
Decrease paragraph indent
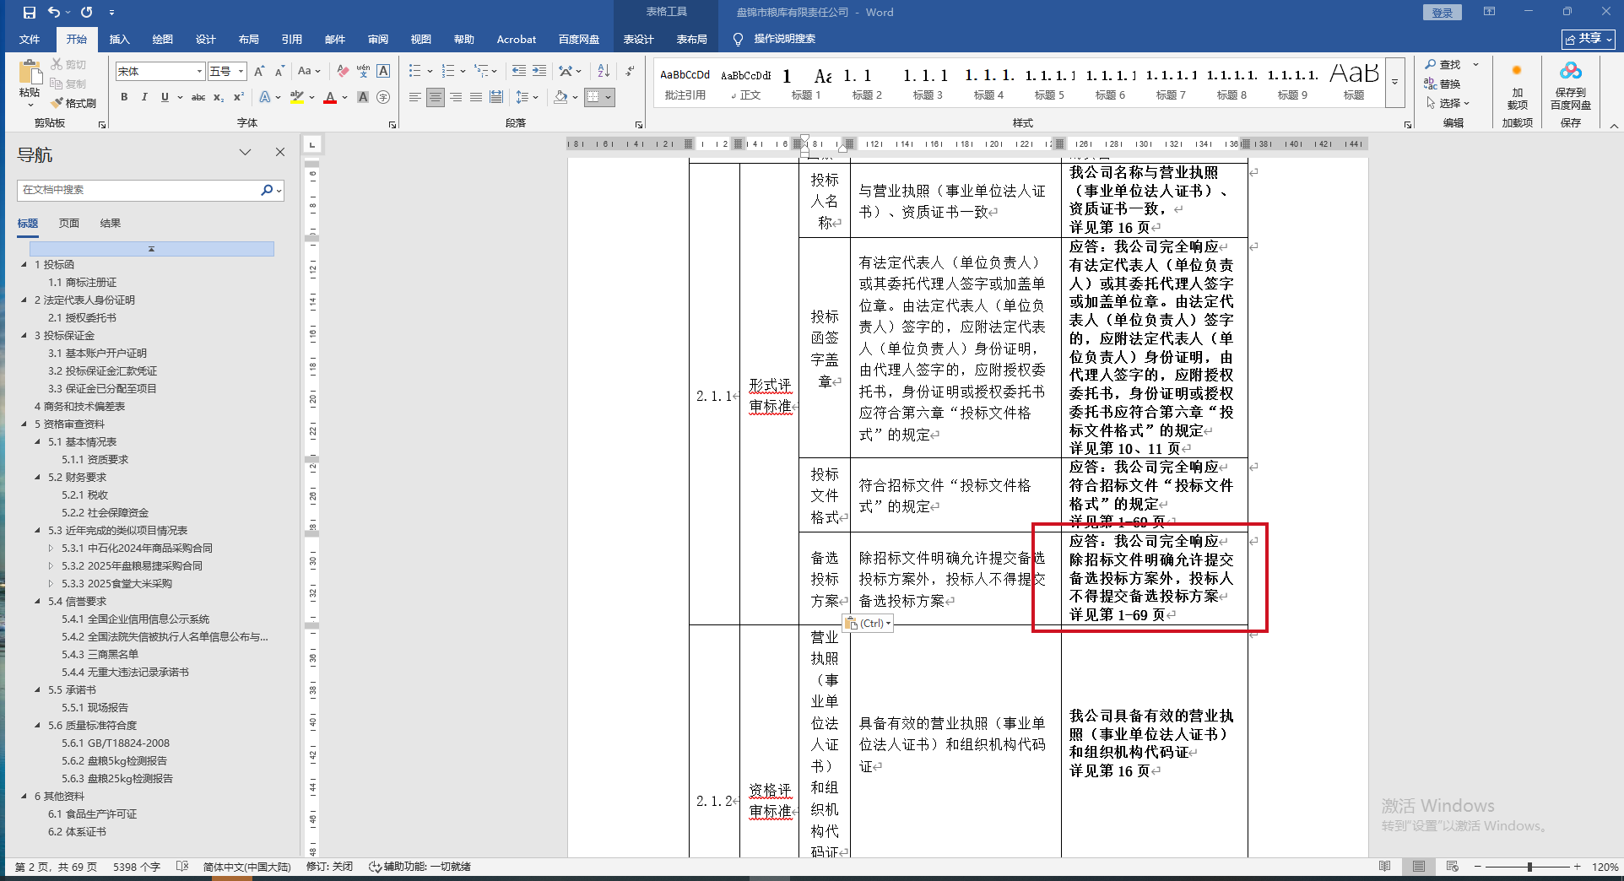tap(519, 72)
